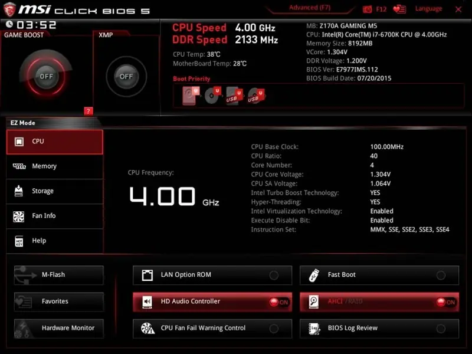Open the favorites heart icon in top bar

click(x=399, y=9)
